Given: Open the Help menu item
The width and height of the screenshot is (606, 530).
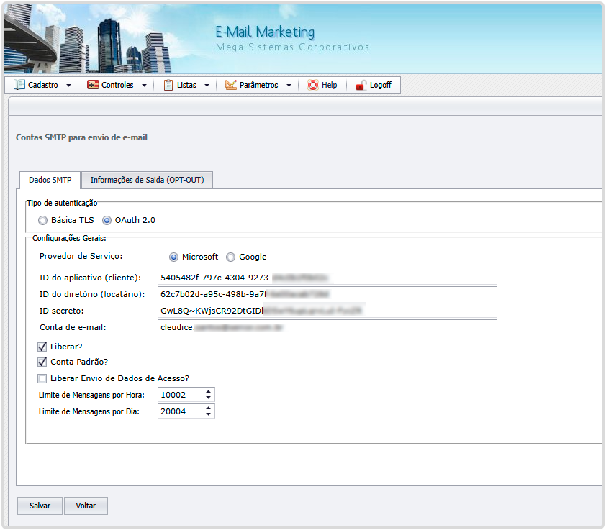Looking at the screenshot, I should (330, 85).
